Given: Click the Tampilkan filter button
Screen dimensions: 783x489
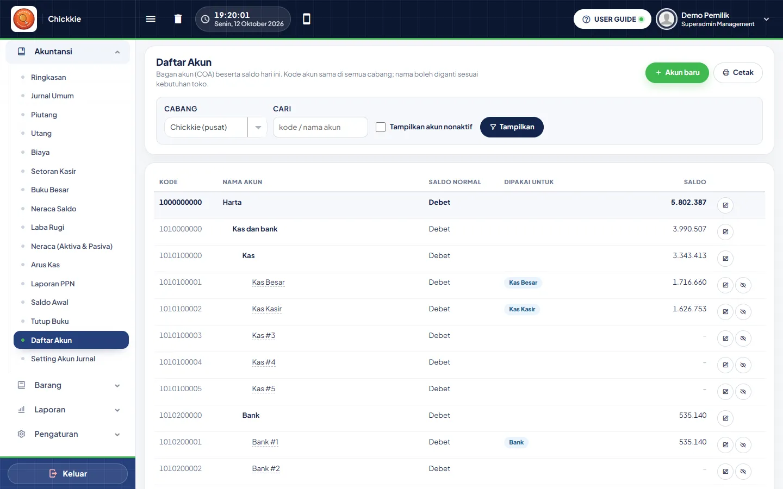Looking at the screenshot, I should coord(512,127).
